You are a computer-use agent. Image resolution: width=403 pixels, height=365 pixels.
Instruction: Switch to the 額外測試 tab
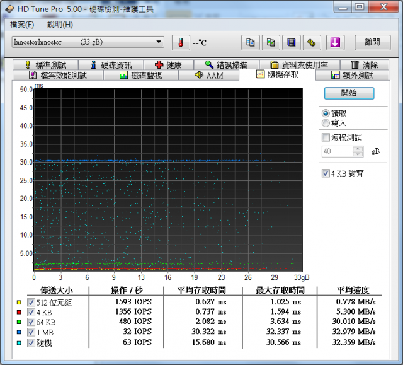click(x=353, y=76)
